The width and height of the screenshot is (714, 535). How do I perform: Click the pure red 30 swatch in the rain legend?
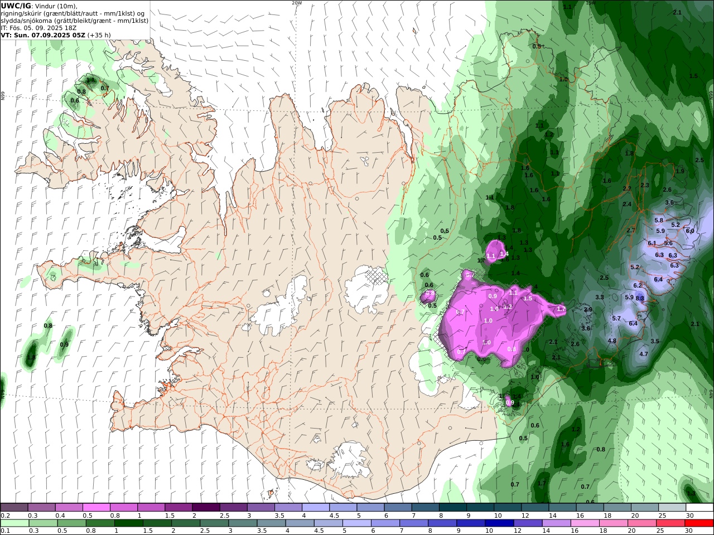coord(699,523)
